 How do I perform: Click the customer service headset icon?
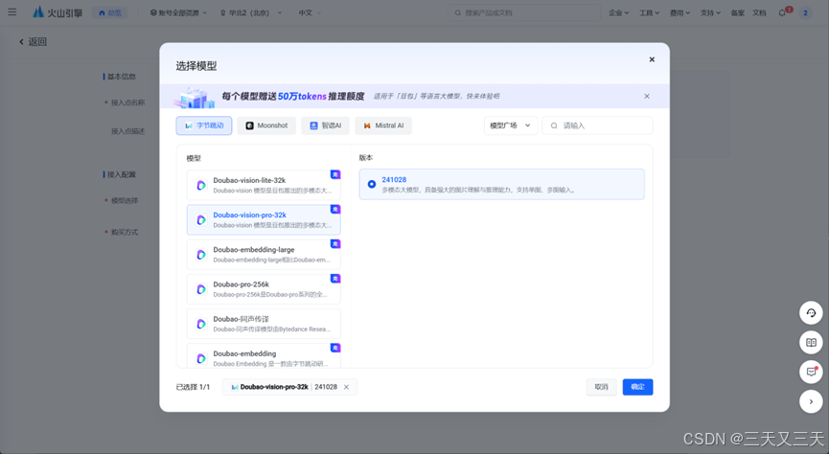811,313
